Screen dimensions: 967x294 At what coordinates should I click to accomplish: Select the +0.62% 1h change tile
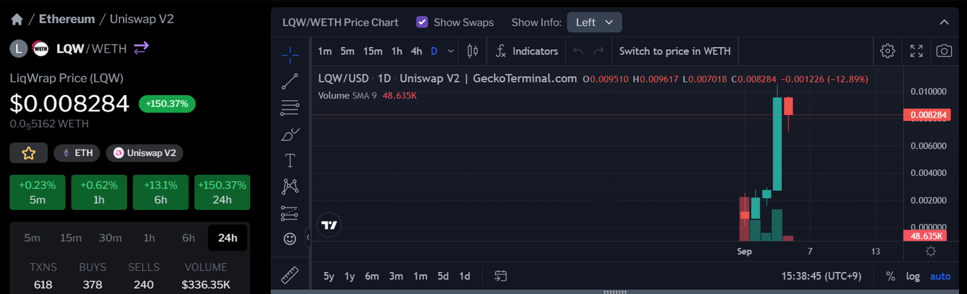coord(99,193)
